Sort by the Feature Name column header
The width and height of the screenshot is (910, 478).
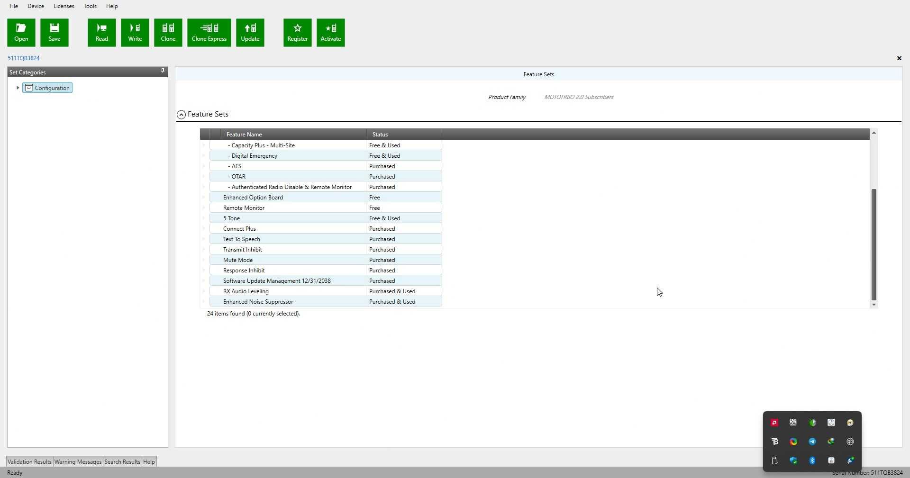(294, 135)
